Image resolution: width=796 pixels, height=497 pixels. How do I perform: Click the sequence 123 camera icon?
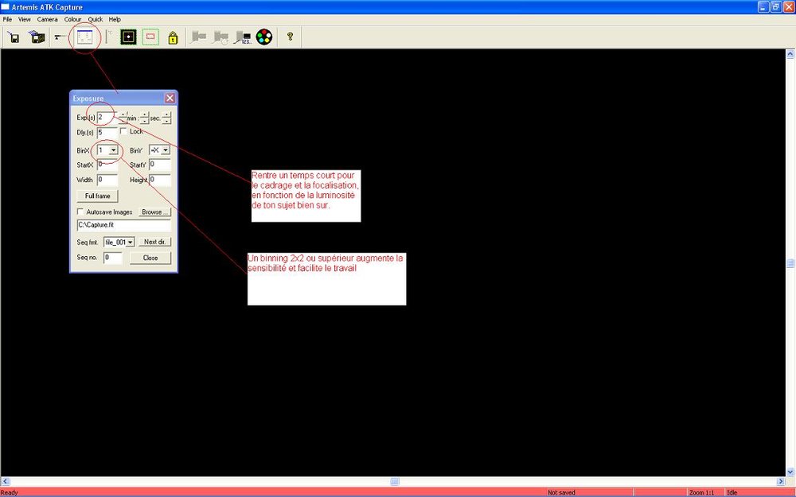click(x=243, y=37)
